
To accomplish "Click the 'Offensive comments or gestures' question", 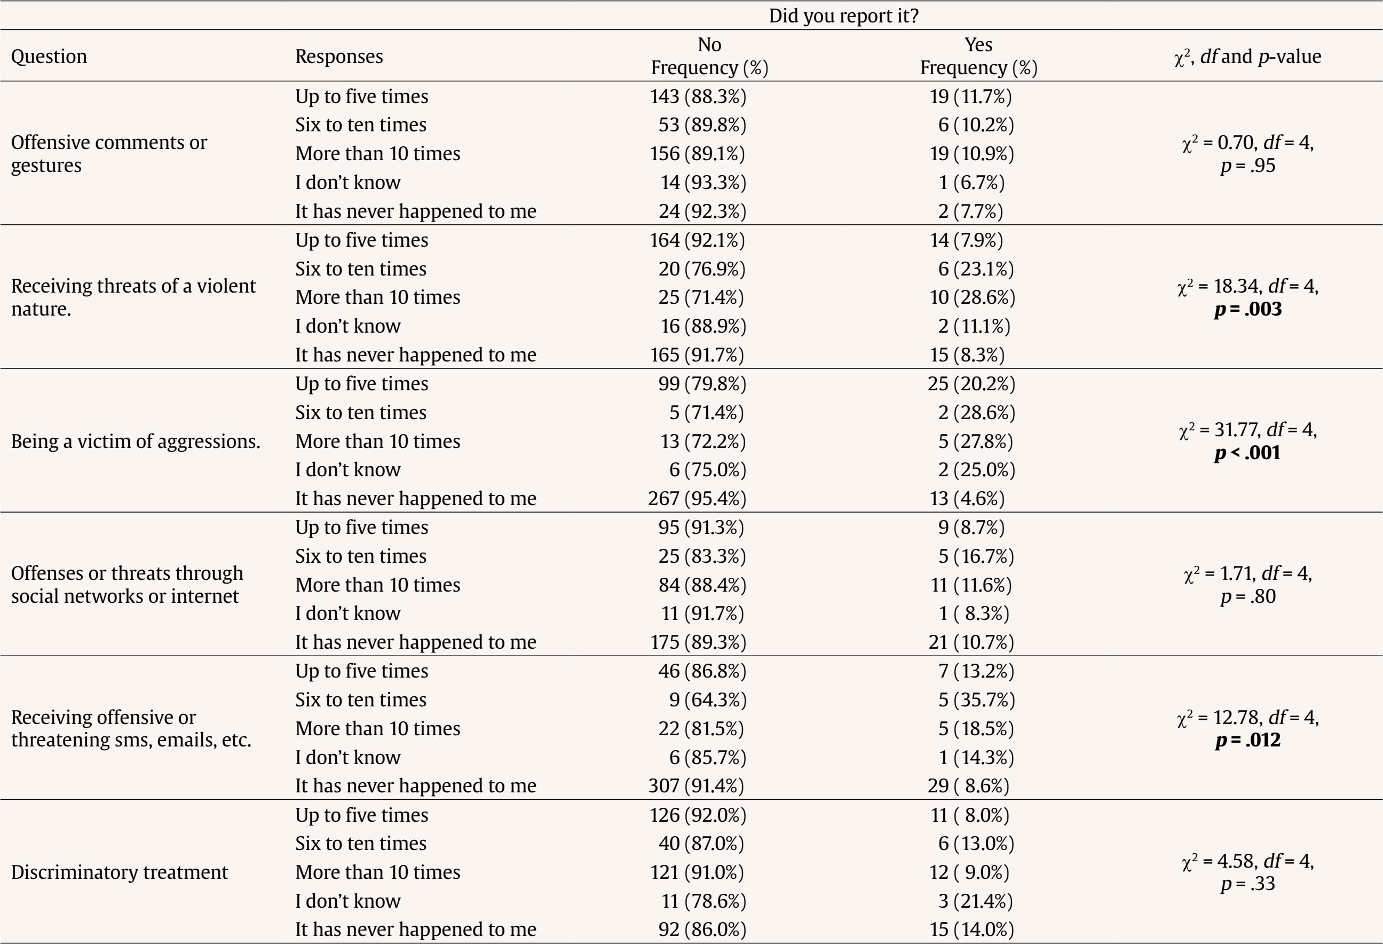I will (x=109, y=154).
